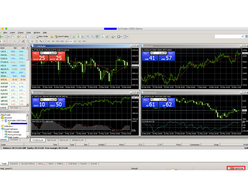This screenshot has height=186, width=248.
Task: Select the trendline drawing tool
Action: click(x=19, y=41)
